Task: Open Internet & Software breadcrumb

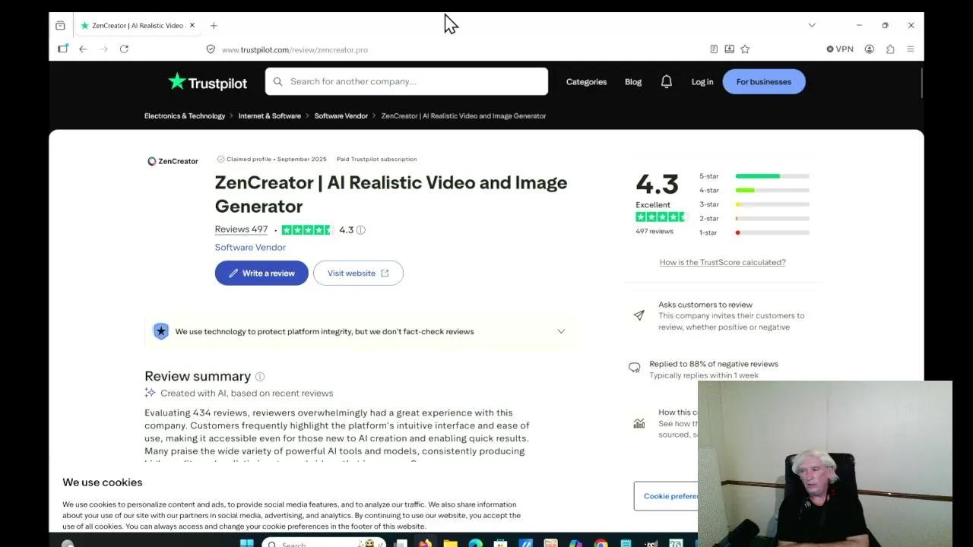Action: (270, 116)
